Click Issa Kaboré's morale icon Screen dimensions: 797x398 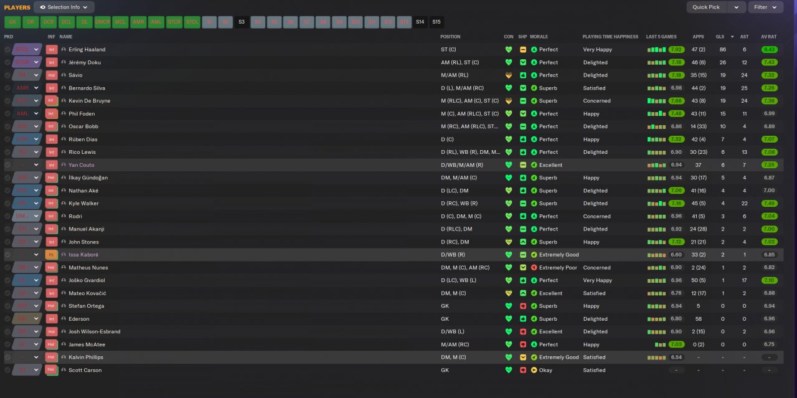point(534,255)
